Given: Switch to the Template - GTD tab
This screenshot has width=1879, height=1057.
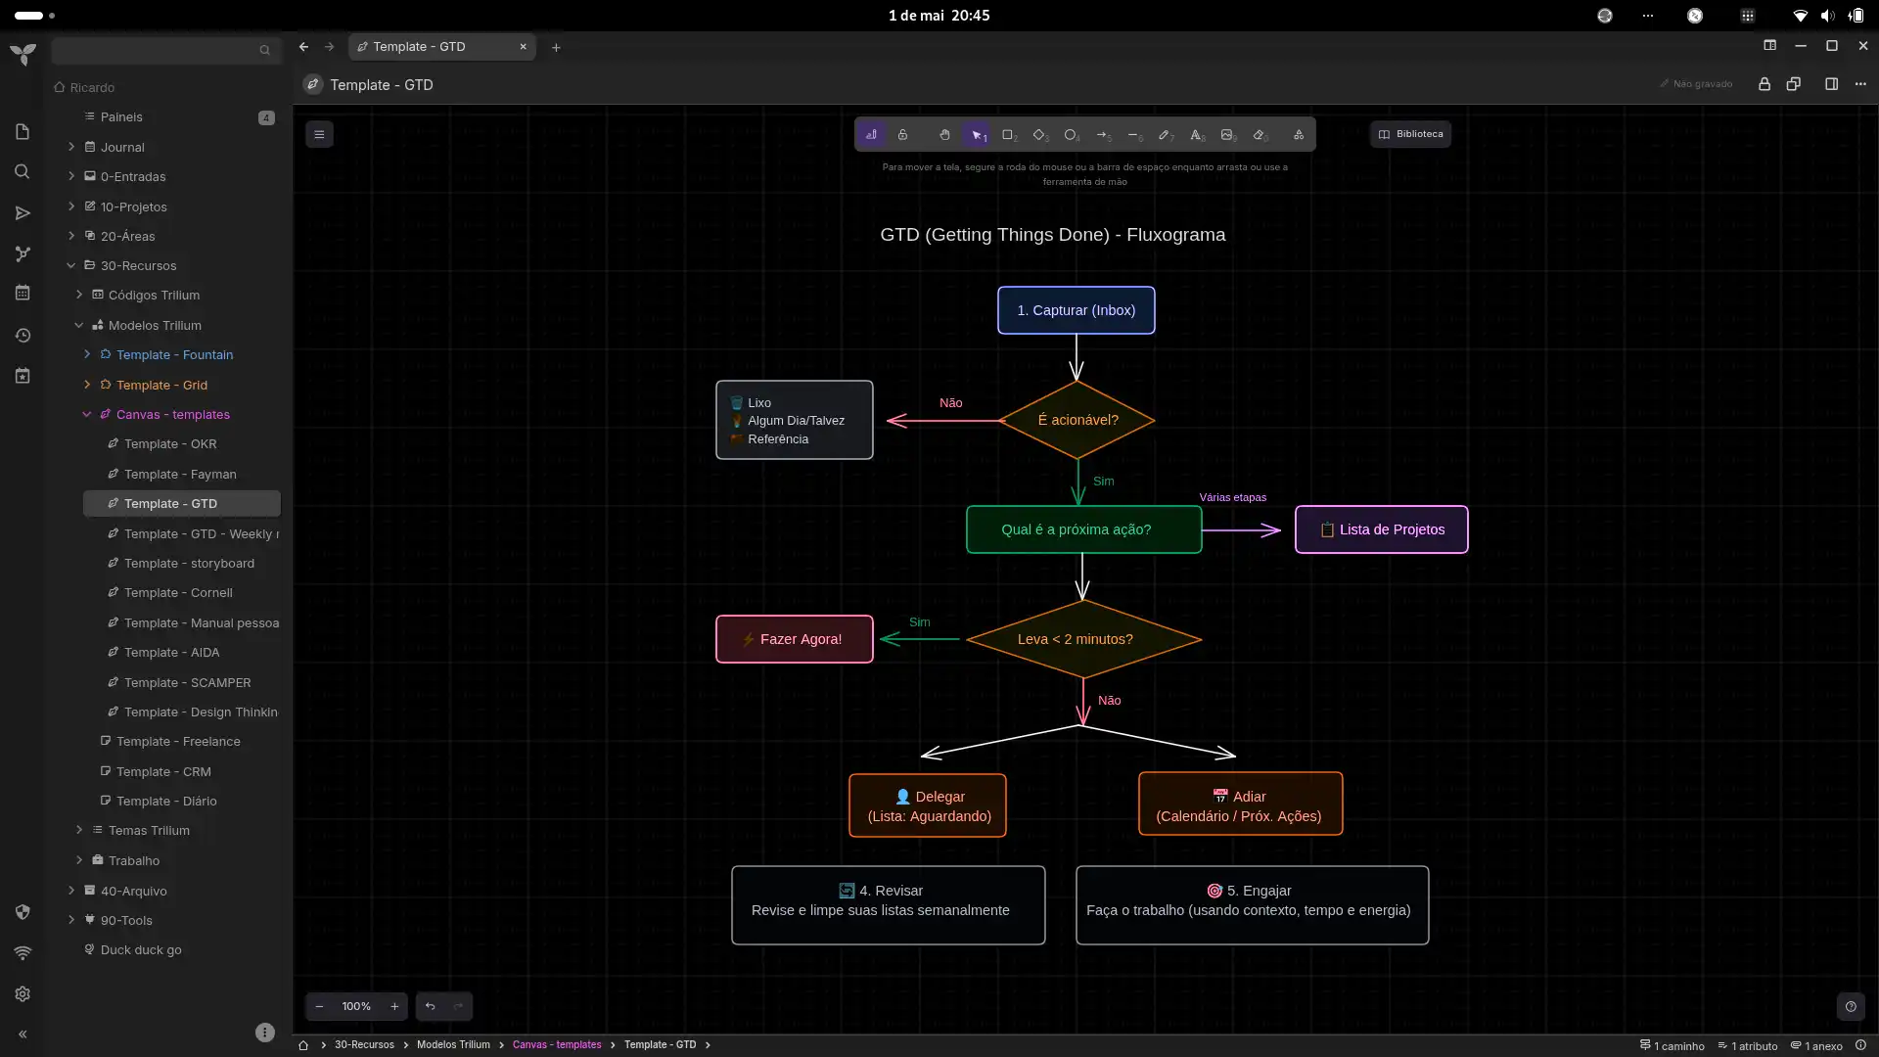Looking at the screenshot, I should pyautogui.click(x=442, y=46).
